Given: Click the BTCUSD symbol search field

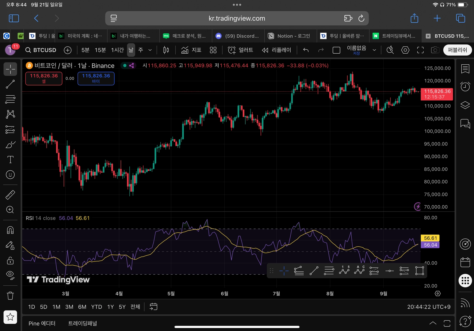Looking at the screenshot, I should point(41,50).
